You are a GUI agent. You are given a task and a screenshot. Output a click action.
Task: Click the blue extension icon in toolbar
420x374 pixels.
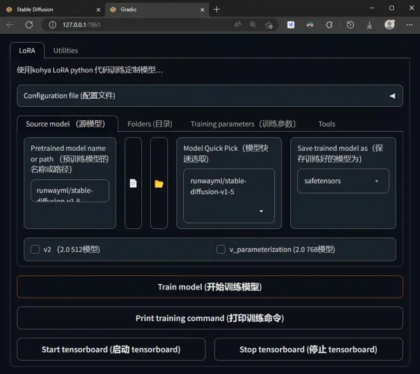point(291,25)
